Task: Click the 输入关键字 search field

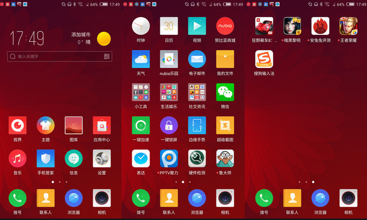Action: [60, 57]
